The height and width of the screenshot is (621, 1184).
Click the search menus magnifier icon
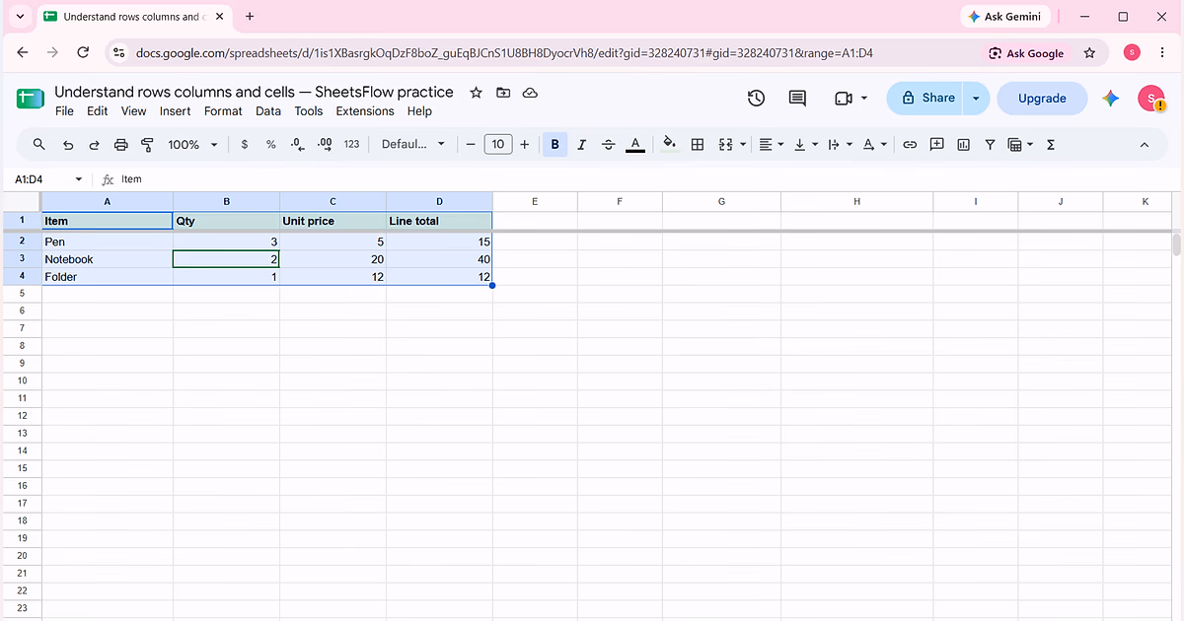pyautogui.click(x=39, y=144)
